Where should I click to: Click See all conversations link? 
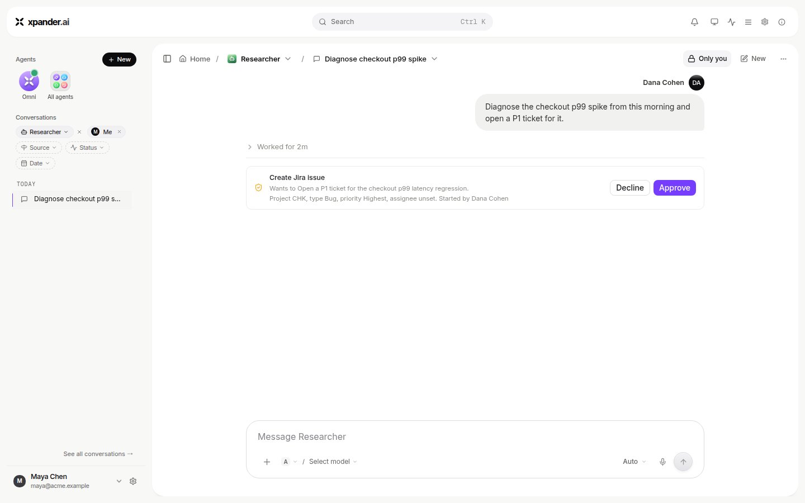[x=98, y=454]
